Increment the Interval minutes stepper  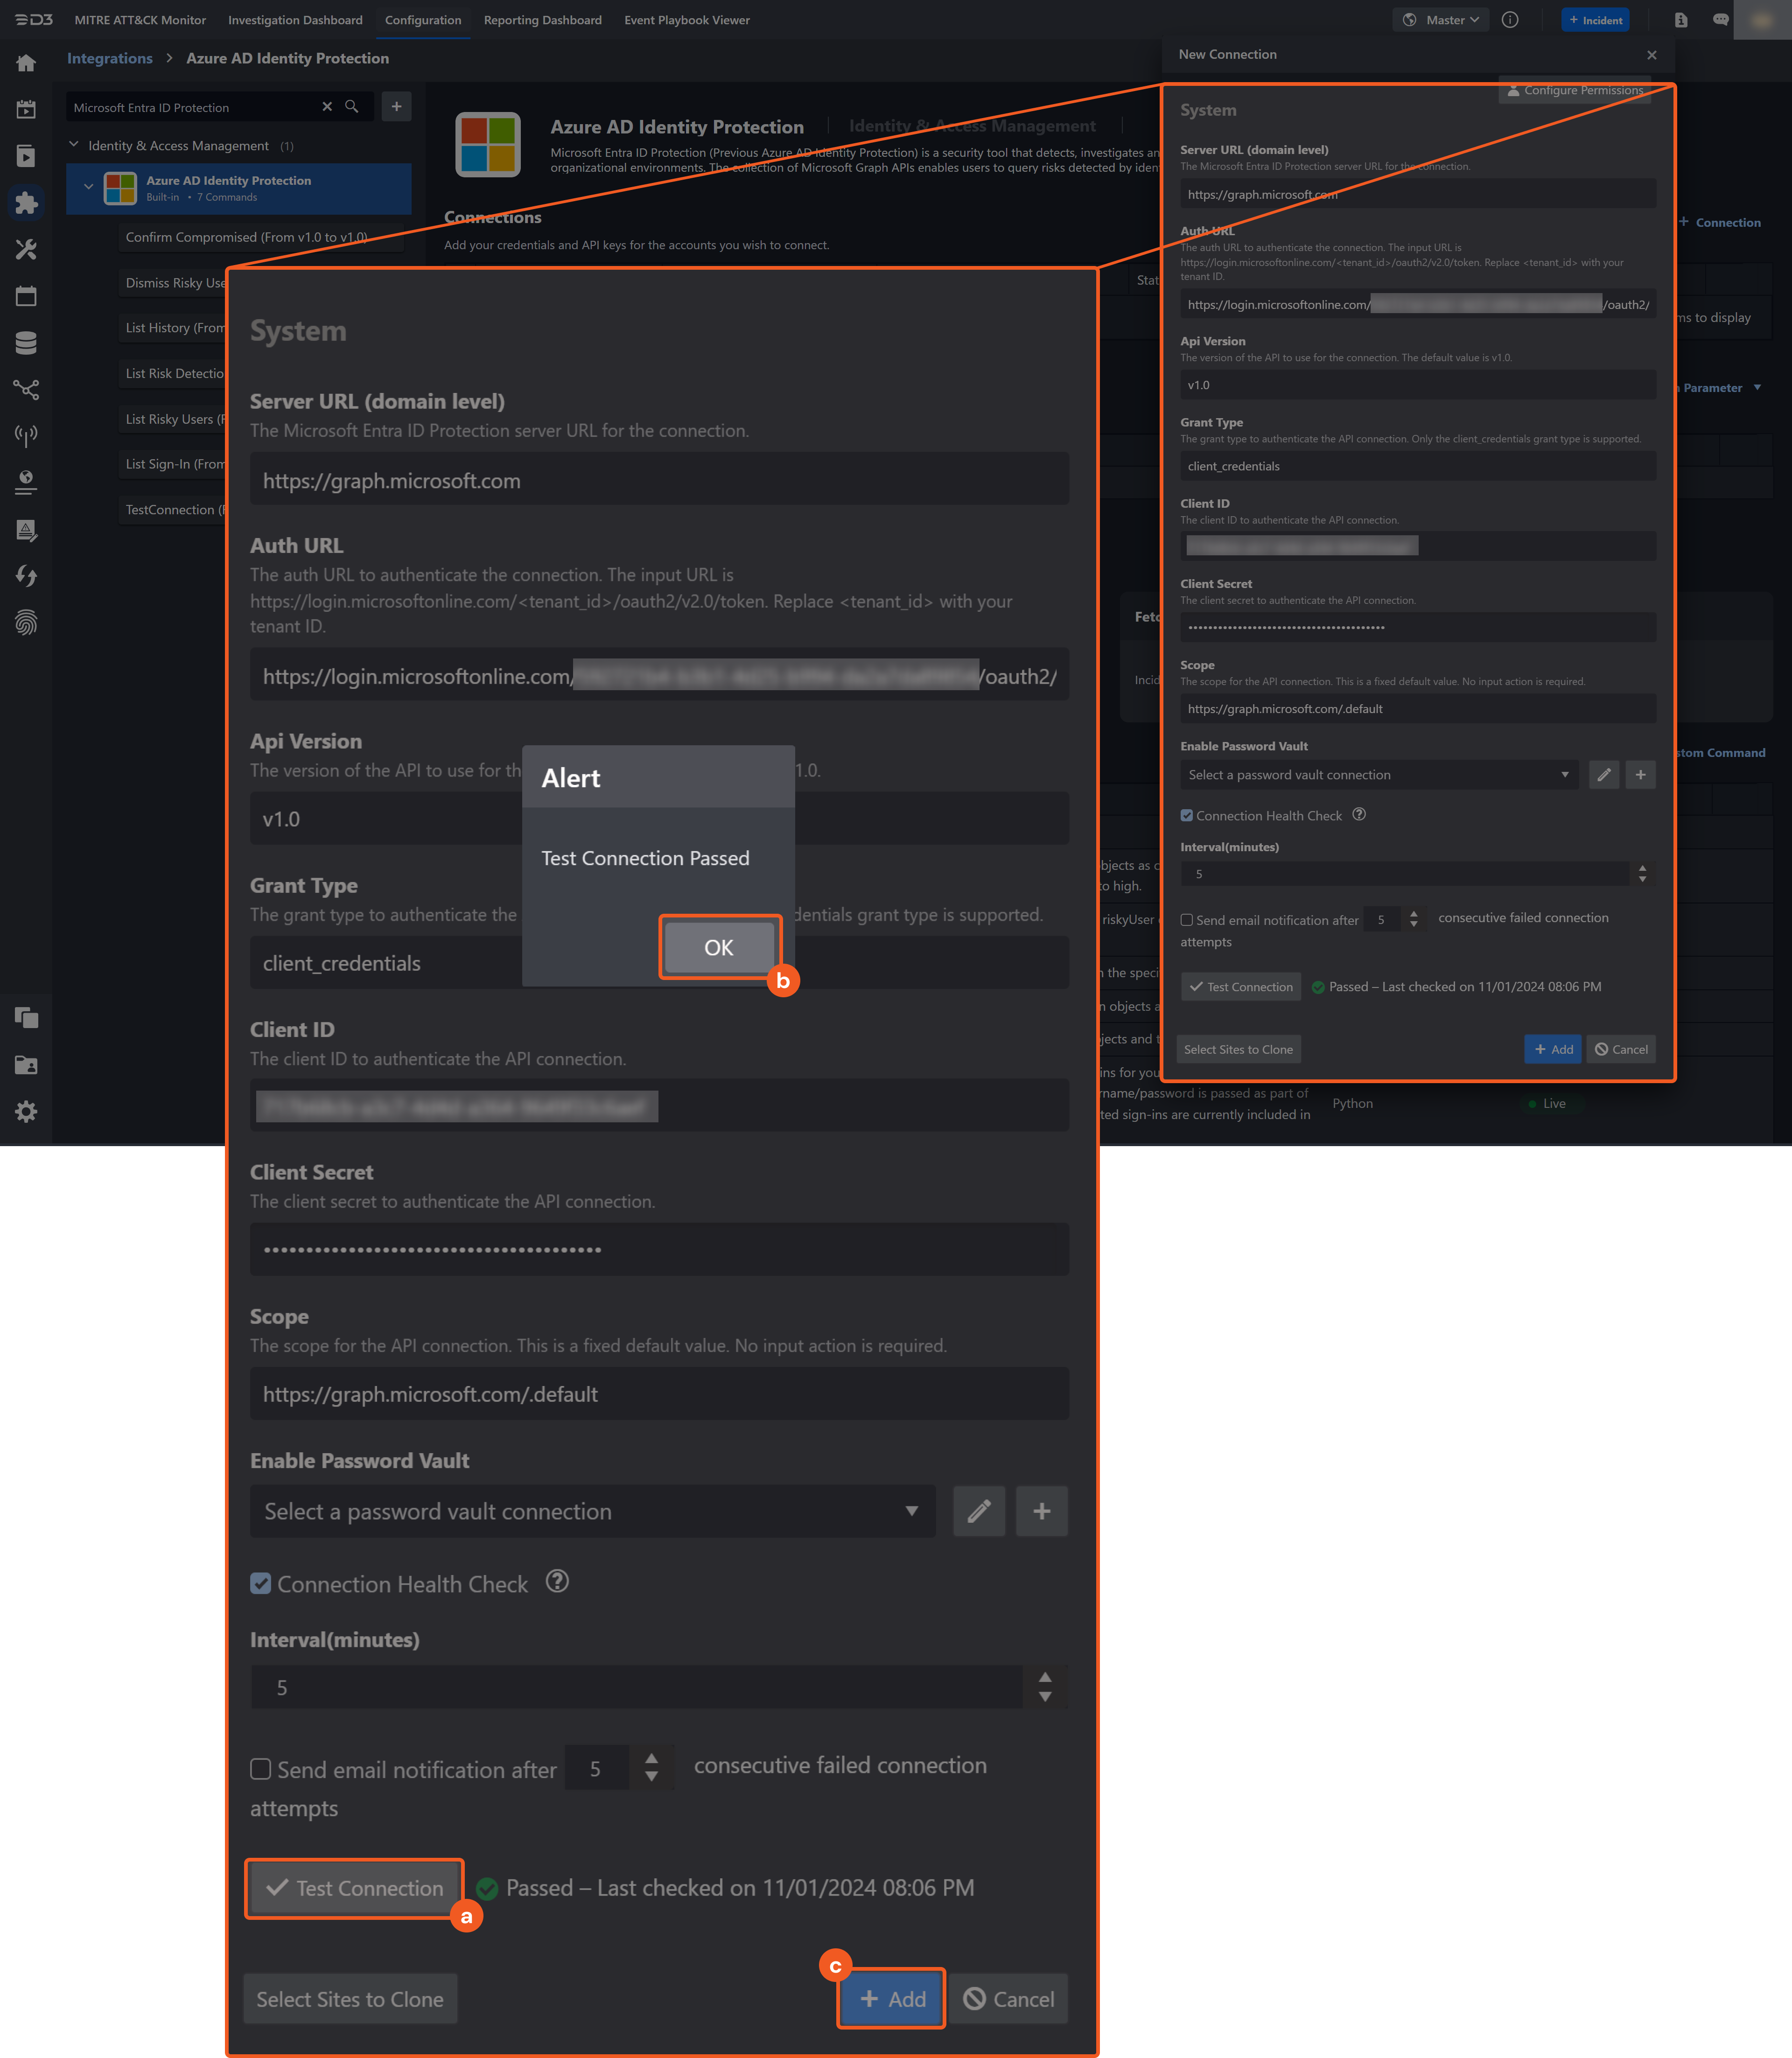(x=1045, y=1677)
